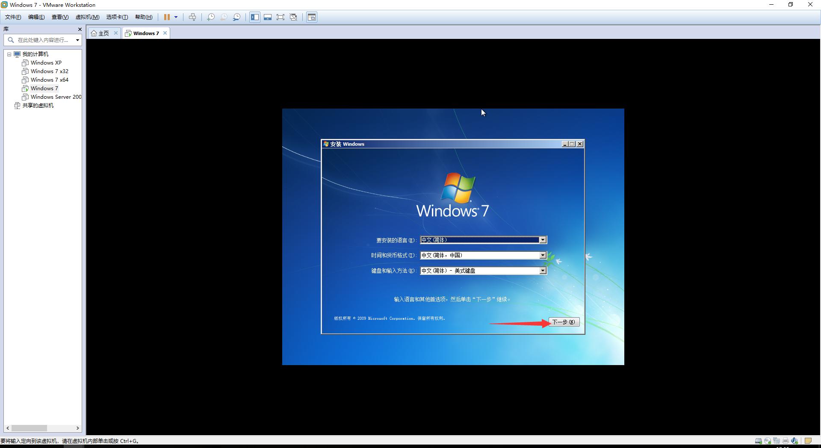Click the 下一步 button in Windows setup

click(x=564, y=322)
